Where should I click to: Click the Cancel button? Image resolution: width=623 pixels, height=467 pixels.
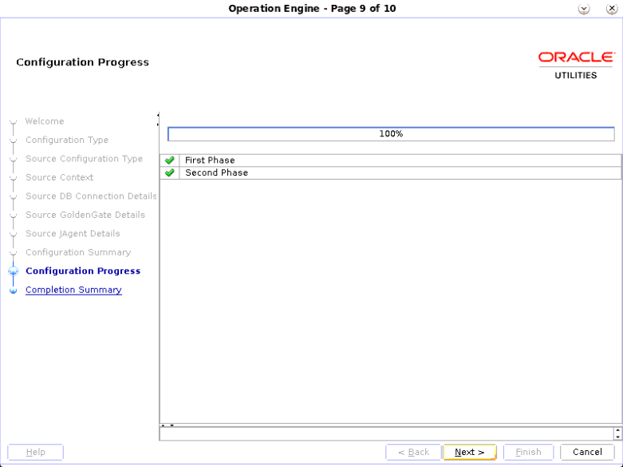(587, 452)
